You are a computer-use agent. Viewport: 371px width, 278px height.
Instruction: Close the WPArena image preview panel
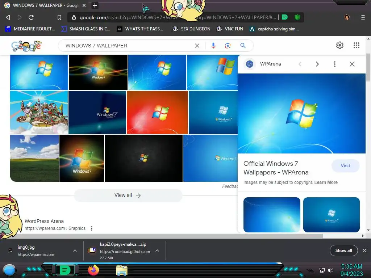point(352,64)
